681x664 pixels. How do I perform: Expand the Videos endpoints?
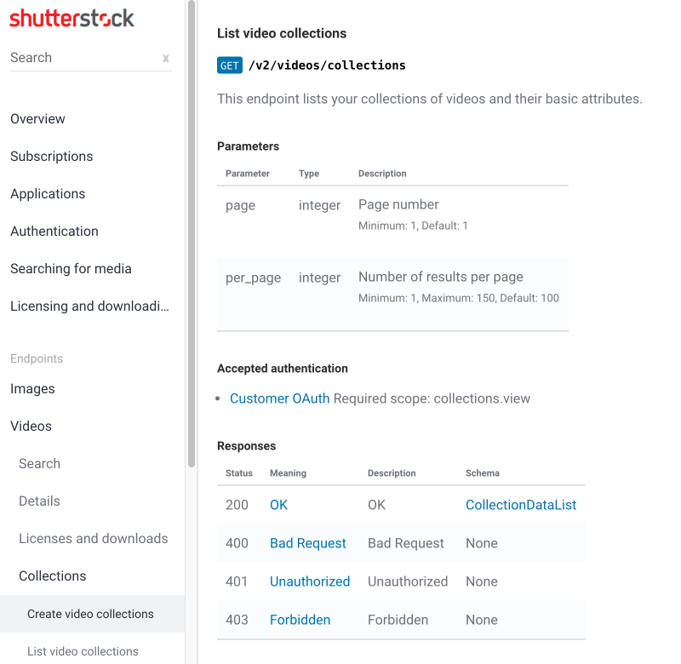click(x=31, y=426)
